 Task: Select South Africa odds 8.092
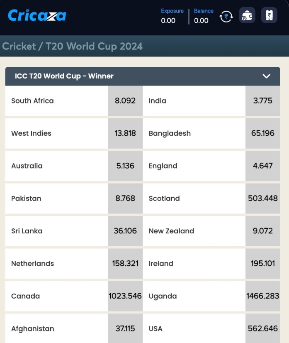point(125,100)
